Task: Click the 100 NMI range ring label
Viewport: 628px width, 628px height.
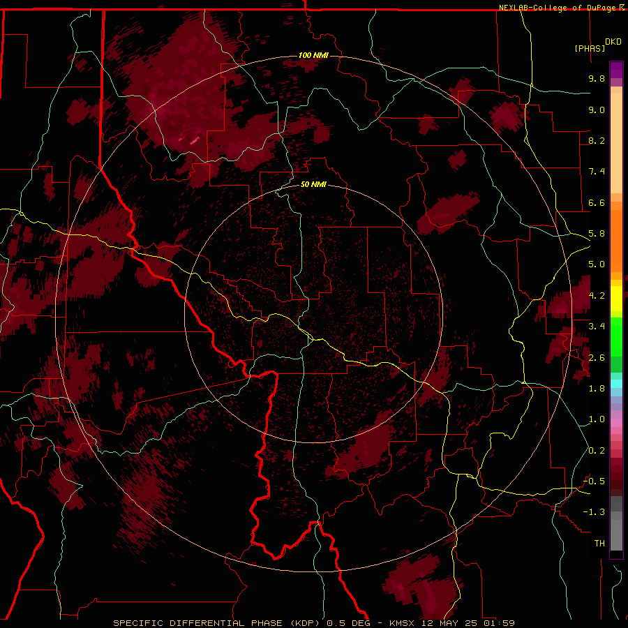Action: pos(313,55)
